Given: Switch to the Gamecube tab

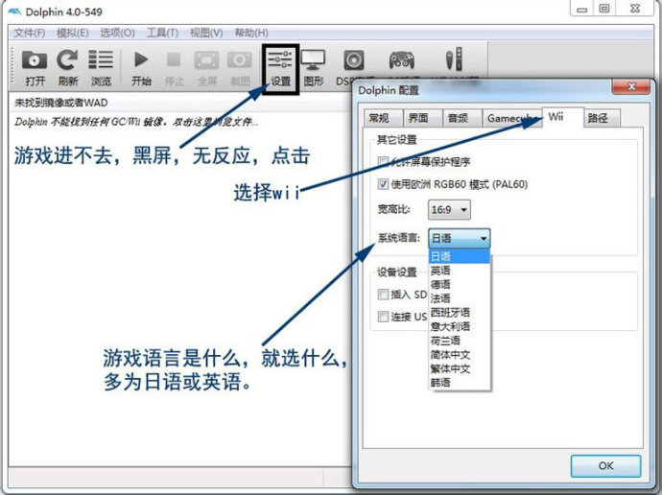Looking at the screenshot, I should tap(511, 118).
